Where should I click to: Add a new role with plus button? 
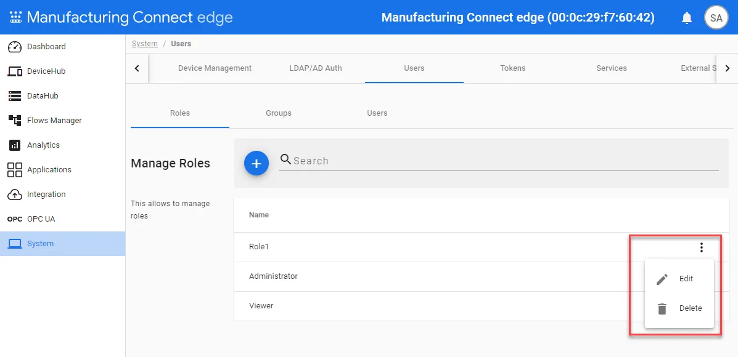(x=256, y=164)
